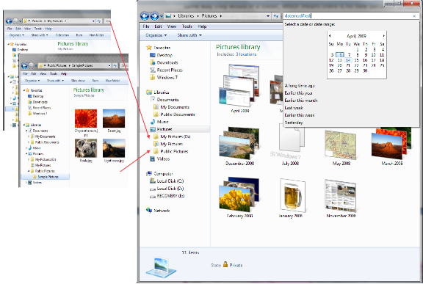Viewport: 423px width, 284px height.
Task: Clear the search box with the X button
Action: point(414,16)
